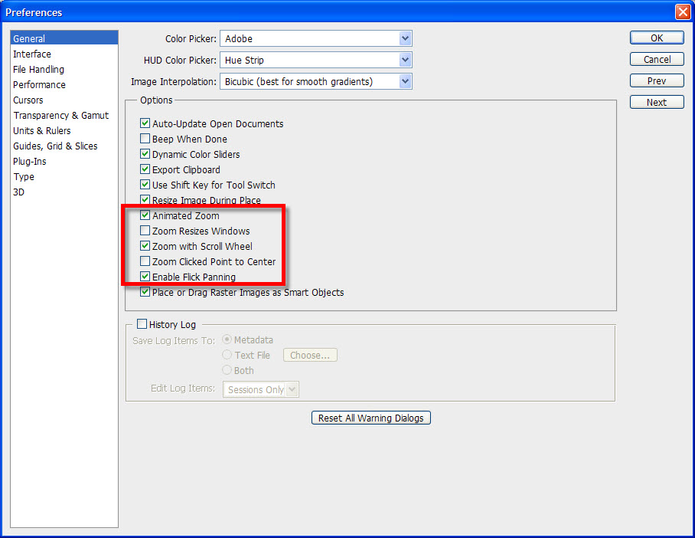
Task: Toggle Enable Flick Panning checkbox
Action: pos(145,276)
